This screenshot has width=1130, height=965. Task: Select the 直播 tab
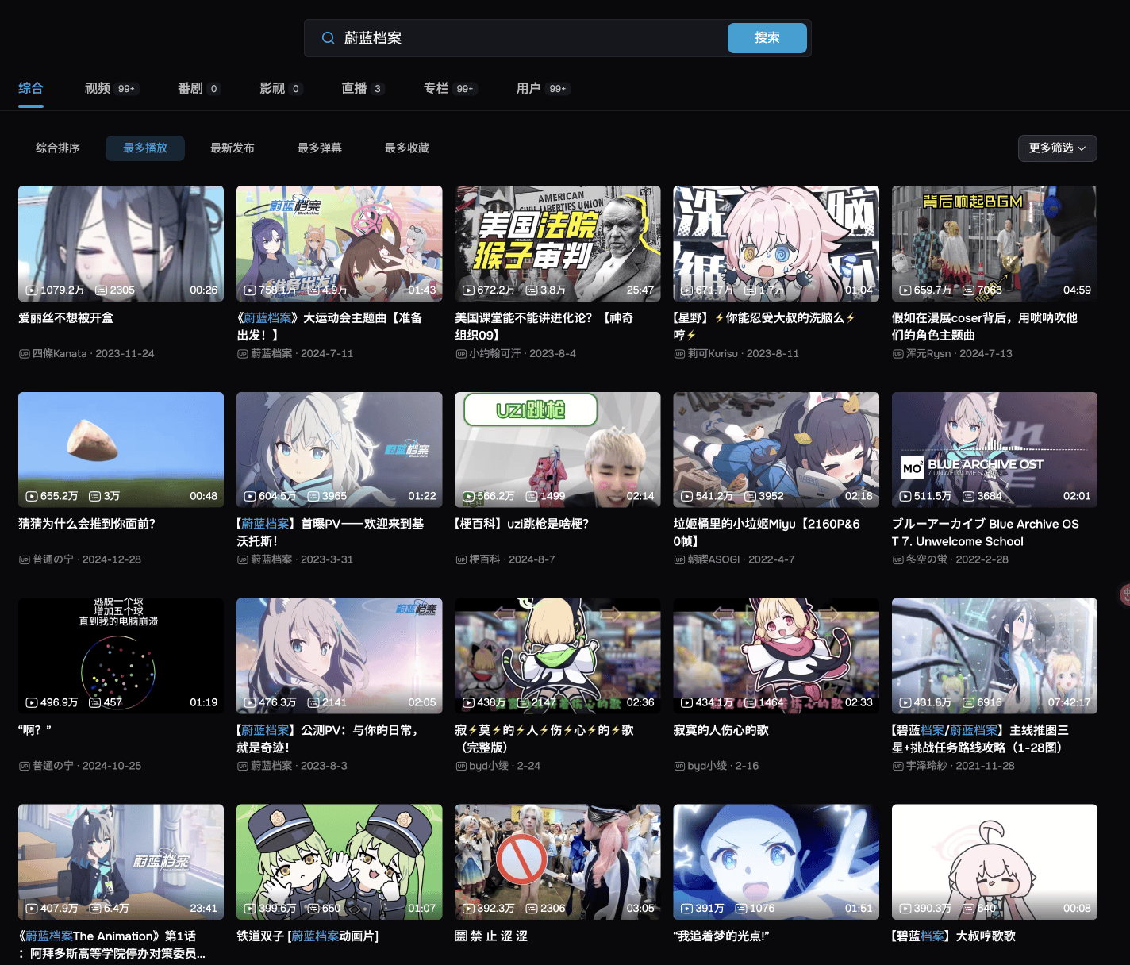pyautogui.click(x=363, y=88)
